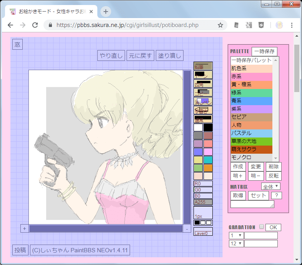The width and height of the screenshot is (302, 265).
Task: Click palette list scroll up arrow
Action: pos(275,60)
